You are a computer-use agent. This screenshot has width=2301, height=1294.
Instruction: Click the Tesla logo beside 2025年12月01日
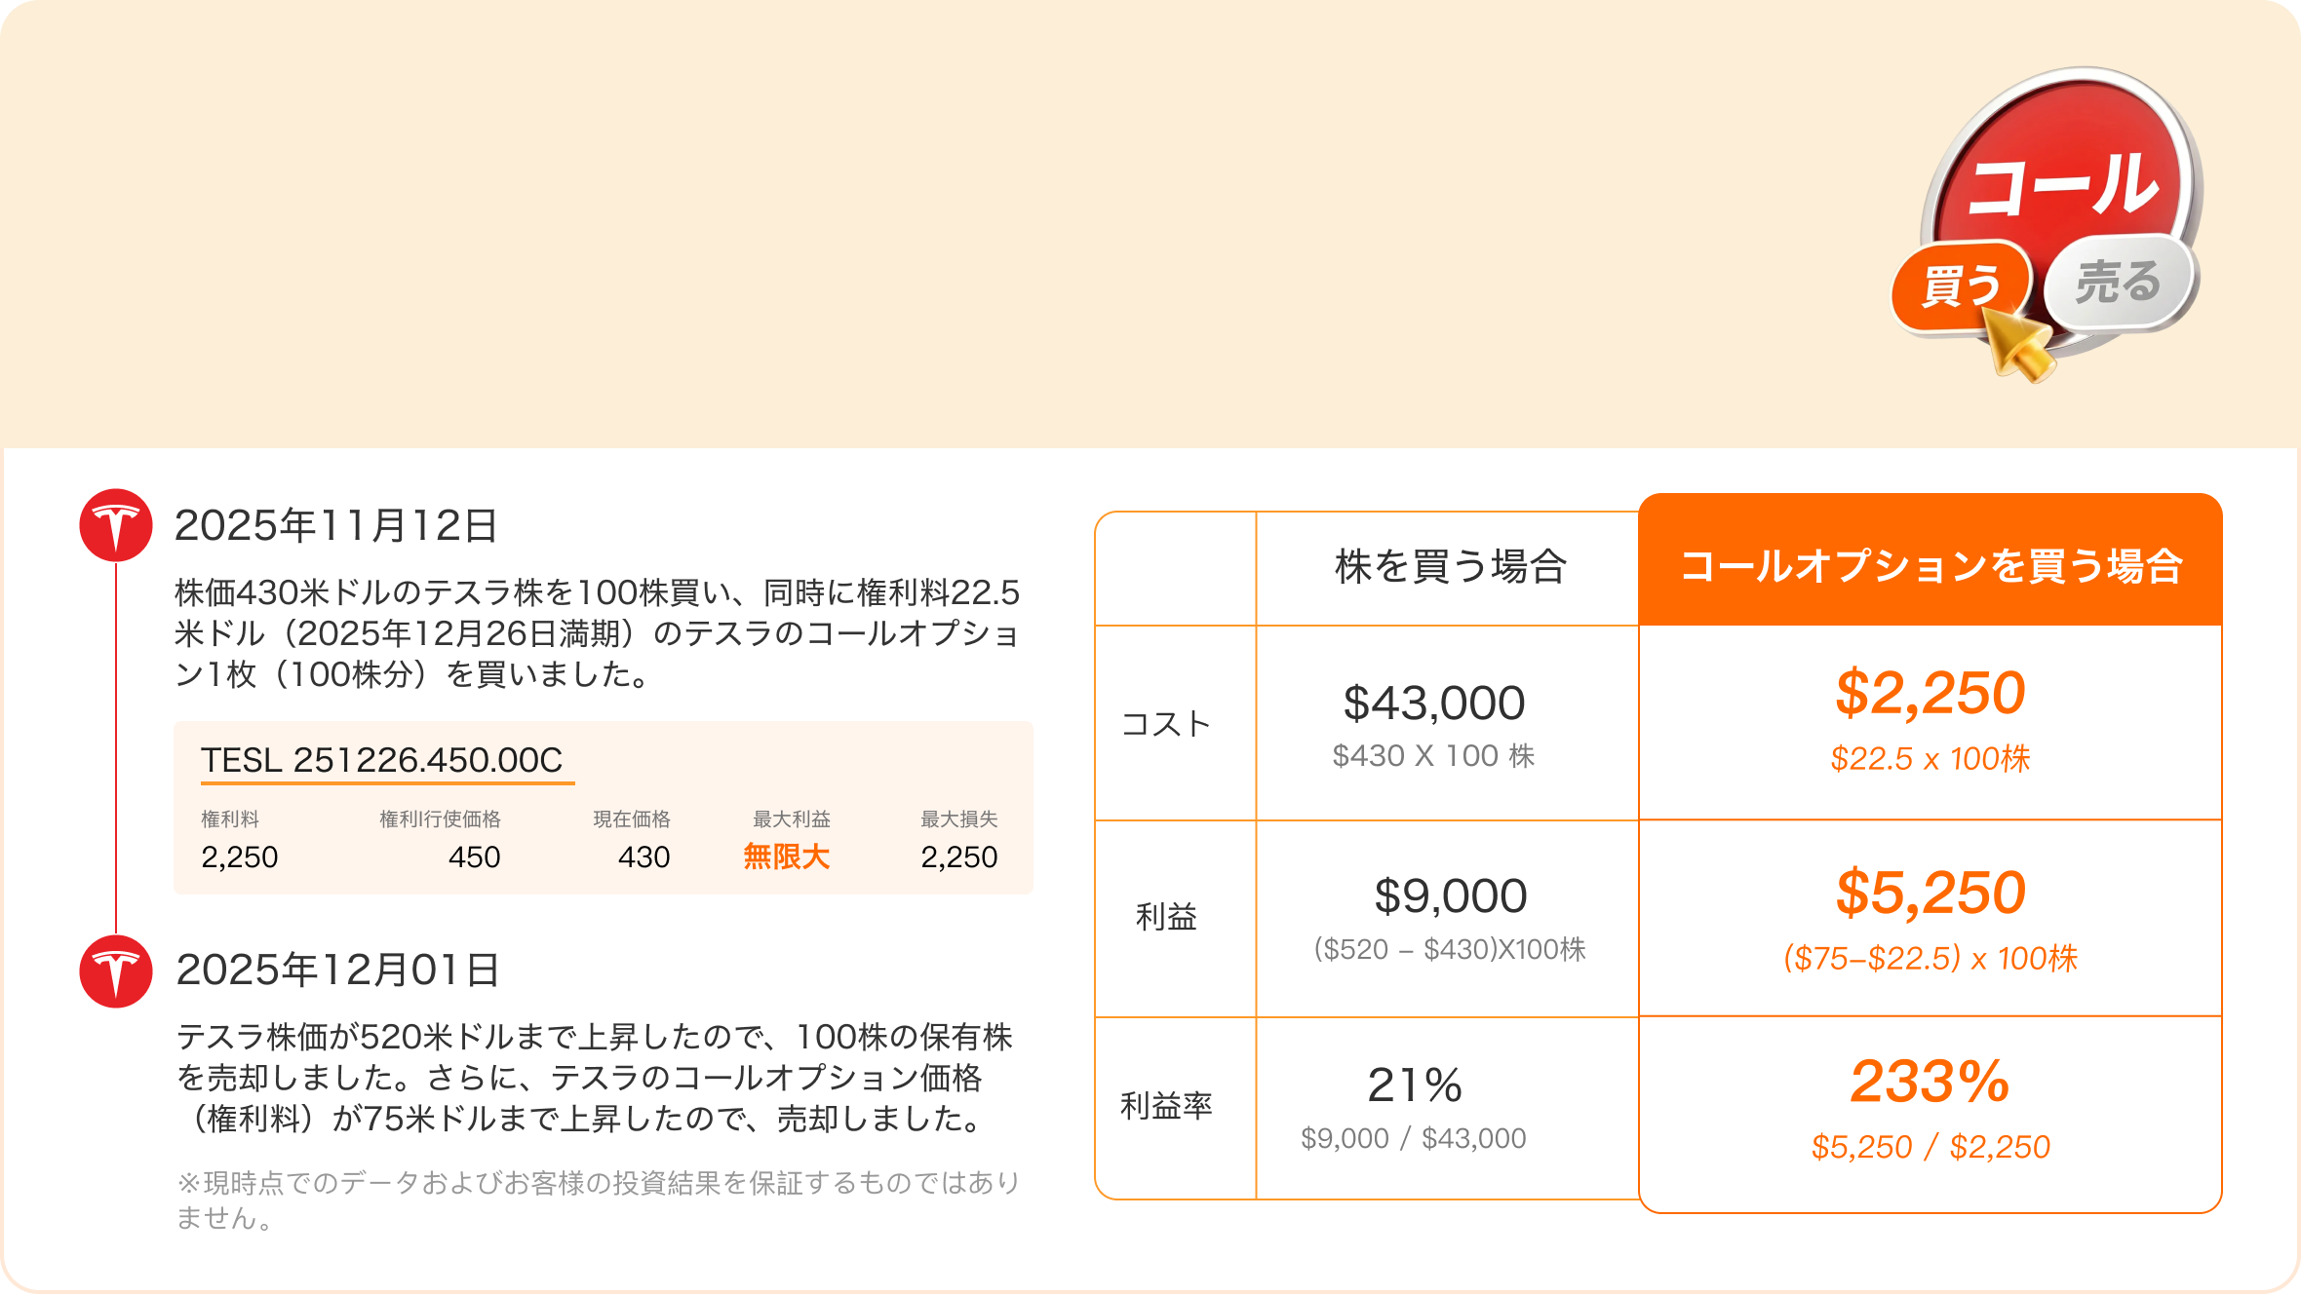(116, 971)
